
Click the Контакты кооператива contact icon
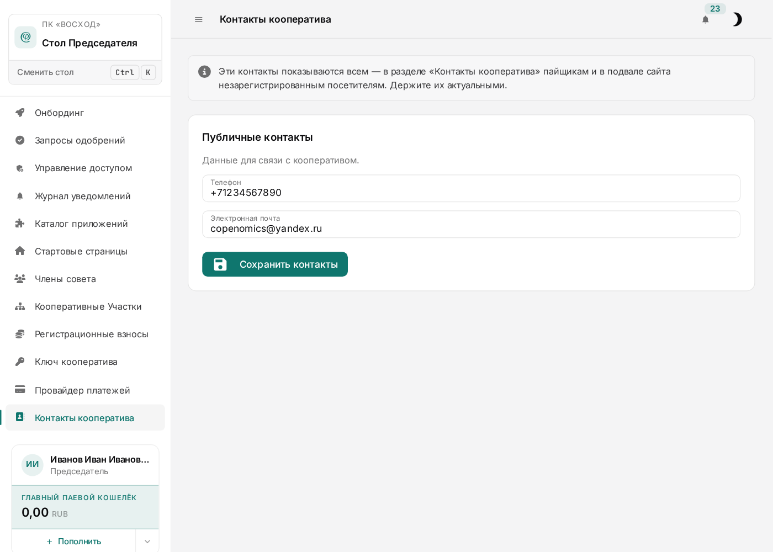pos(20,417)
